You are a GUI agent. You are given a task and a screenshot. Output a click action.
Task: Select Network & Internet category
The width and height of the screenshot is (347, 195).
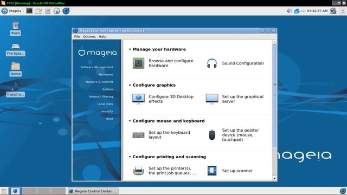click(x=99, y=82)
